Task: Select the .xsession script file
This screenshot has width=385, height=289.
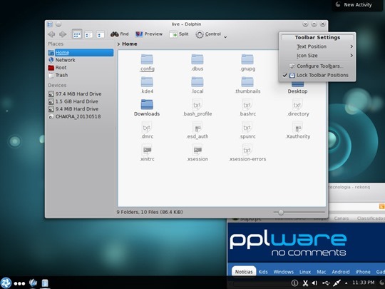Action: (x=197, y=153)
